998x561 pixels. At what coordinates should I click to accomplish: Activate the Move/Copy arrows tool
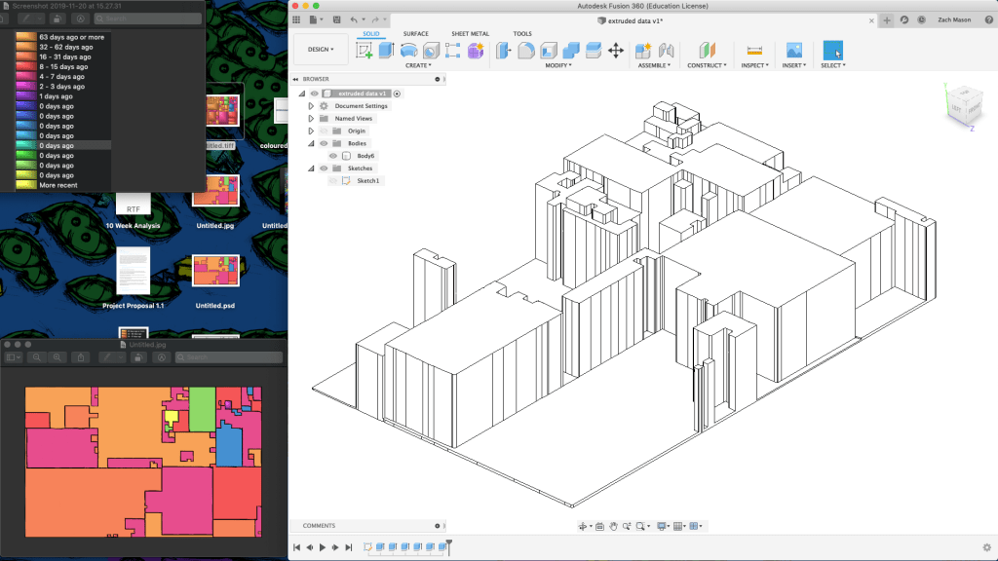tap(616, 51)
